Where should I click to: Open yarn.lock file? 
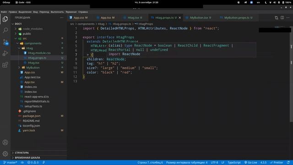pos(29,130)
